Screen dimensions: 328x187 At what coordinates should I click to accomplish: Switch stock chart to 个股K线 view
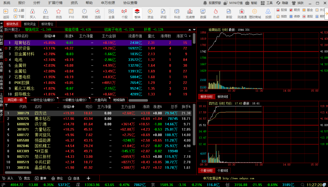click(223, 171)
